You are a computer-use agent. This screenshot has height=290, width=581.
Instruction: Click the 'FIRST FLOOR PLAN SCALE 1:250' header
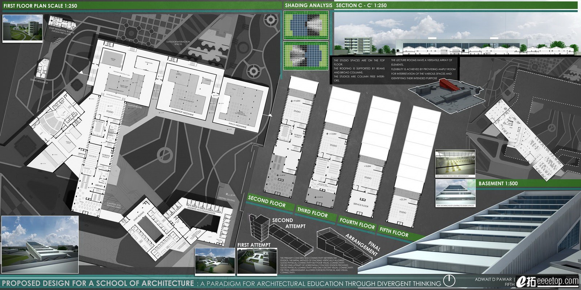pyautogui.click(x=40, y=5)
